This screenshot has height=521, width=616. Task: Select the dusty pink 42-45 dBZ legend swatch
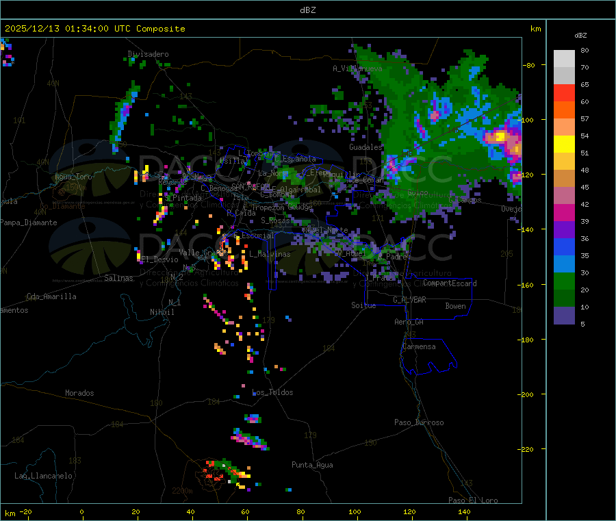point(564,195)
